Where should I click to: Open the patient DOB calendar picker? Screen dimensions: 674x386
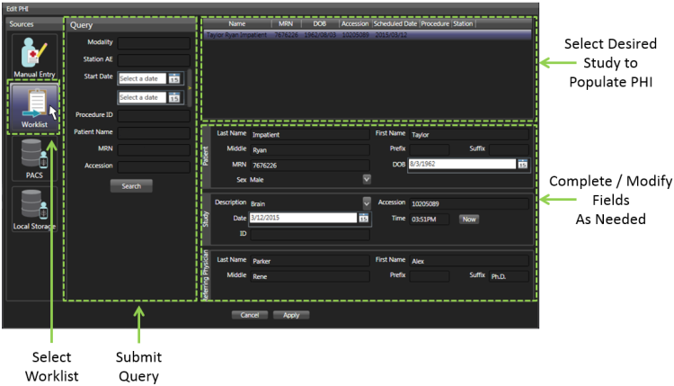click(x=522, y=164)
